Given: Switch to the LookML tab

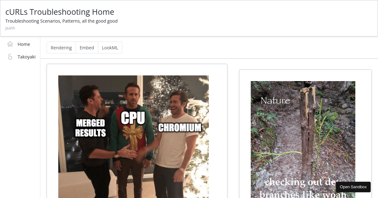Looking at the screenshot, I should click(110, 47).
